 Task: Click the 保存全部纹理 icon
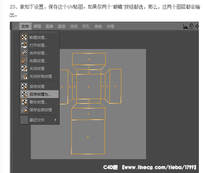tap(24, 109)
